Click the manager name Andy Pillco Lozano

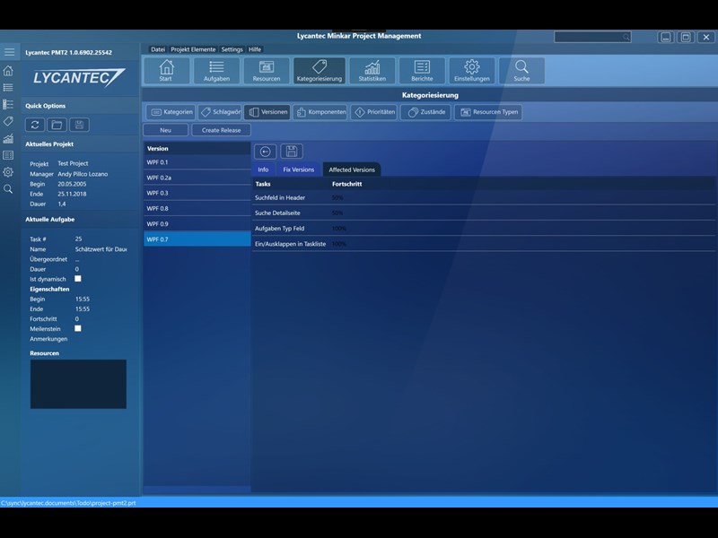click(83, 174)
